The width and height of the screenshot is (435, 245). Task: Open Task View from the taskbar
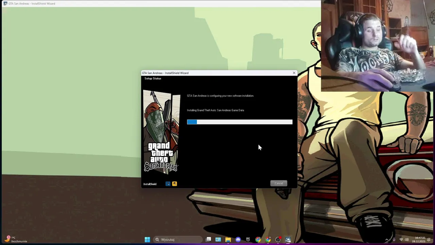(x=208, y=240)
